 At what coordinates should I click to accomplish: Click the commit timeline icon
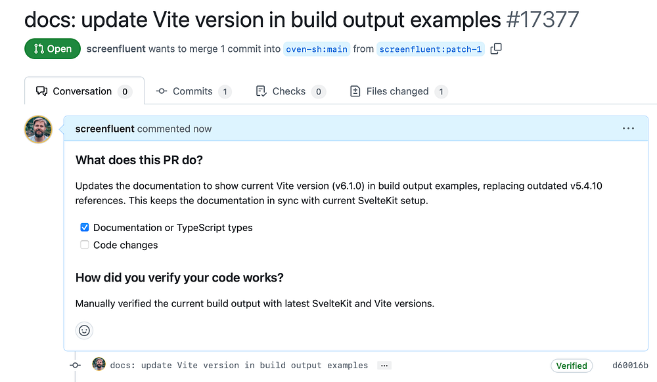tap(76, 365)
